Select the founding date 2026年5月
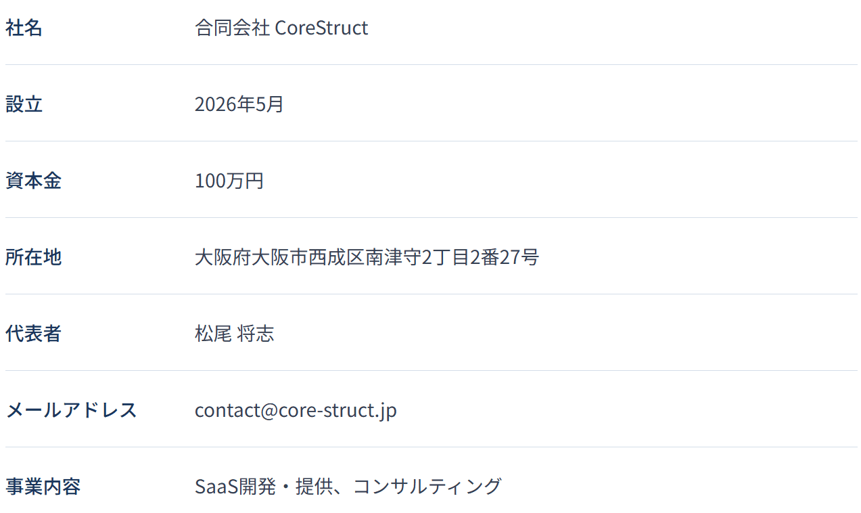Viewport: 861px width, 513px height. pyautogui.click(x=239, y=105)
